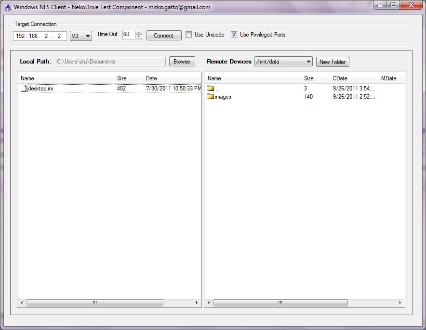The image size is (426, 330).
Task: Minimize the Windows NFS Client window
Action: [380, 5]
